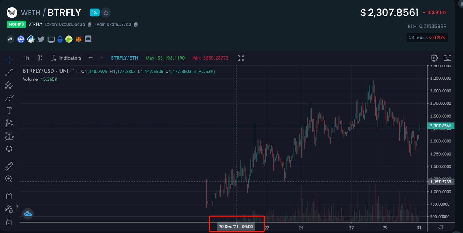The width and height of the screenshot is (463, 233).
Task: Copy the pair contract address
Action: point(135,24)
